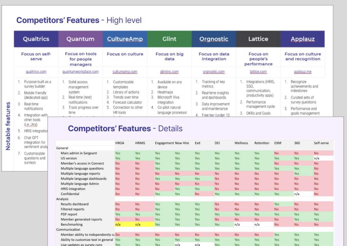Click 'Focus on tools for people managers'
Screen dimensions: 347x246
pyautogui.click(x=81, y=59)
